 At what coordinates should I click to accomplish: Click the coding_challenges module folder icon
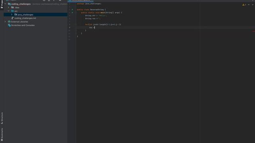click(9, 4)
